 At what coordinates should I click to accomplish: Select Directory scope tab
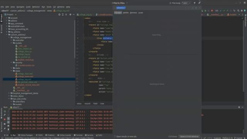tap(134, 13)
